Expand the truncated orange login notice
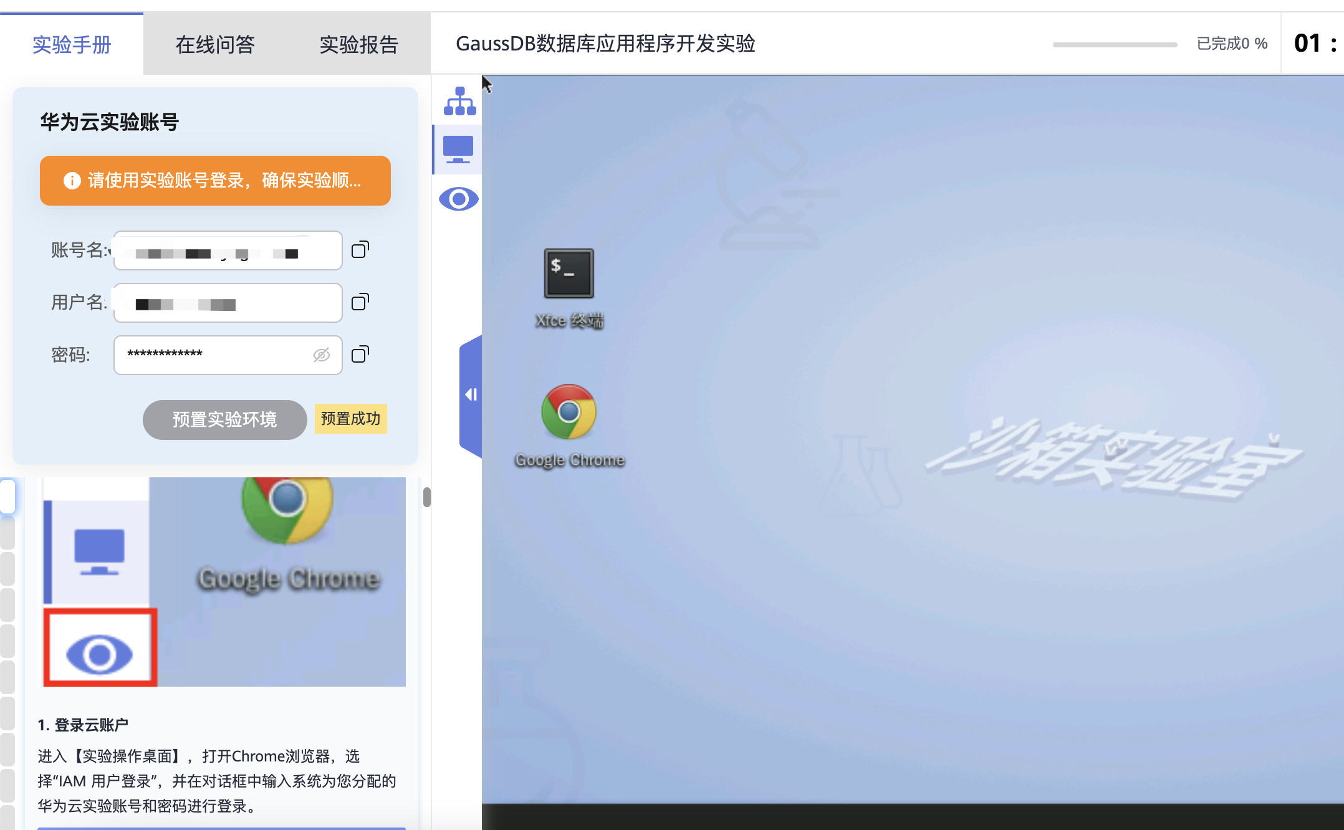Image resolution: width=1344 pixels, height=830 pixels. (224, 181)
